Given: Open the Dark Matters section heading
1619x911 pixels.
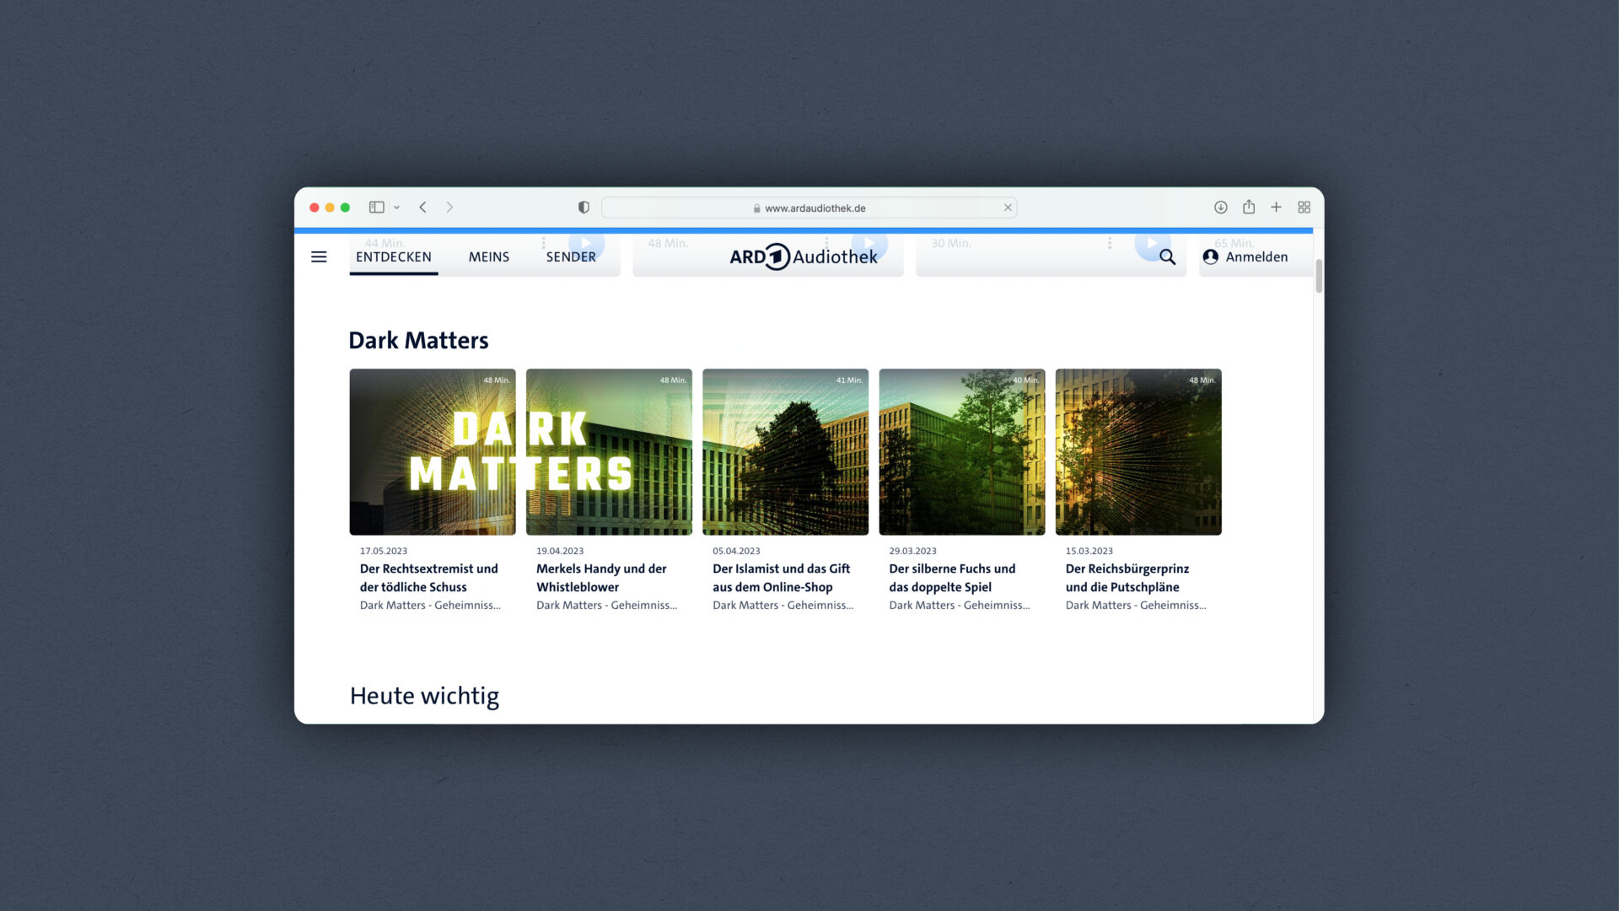Looking at the screenshot, I should coord(418,340).
